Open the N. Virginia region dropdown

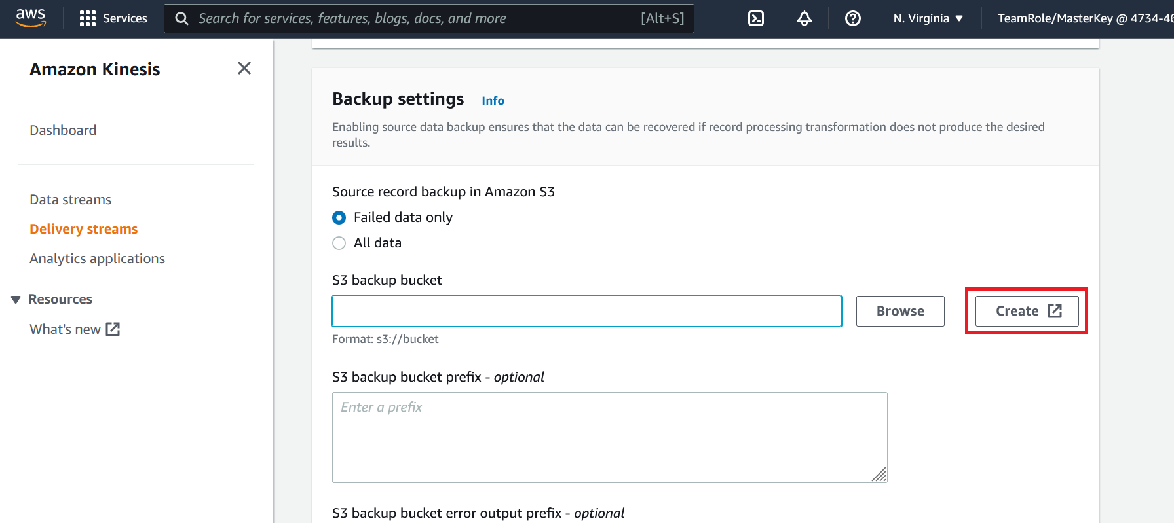(928, 18)
